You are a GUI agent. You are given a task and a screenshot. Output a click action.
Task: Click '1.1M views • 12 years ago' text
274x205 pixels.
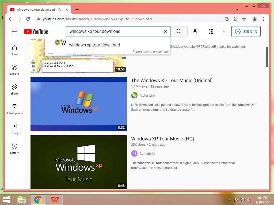coord(150,86)
